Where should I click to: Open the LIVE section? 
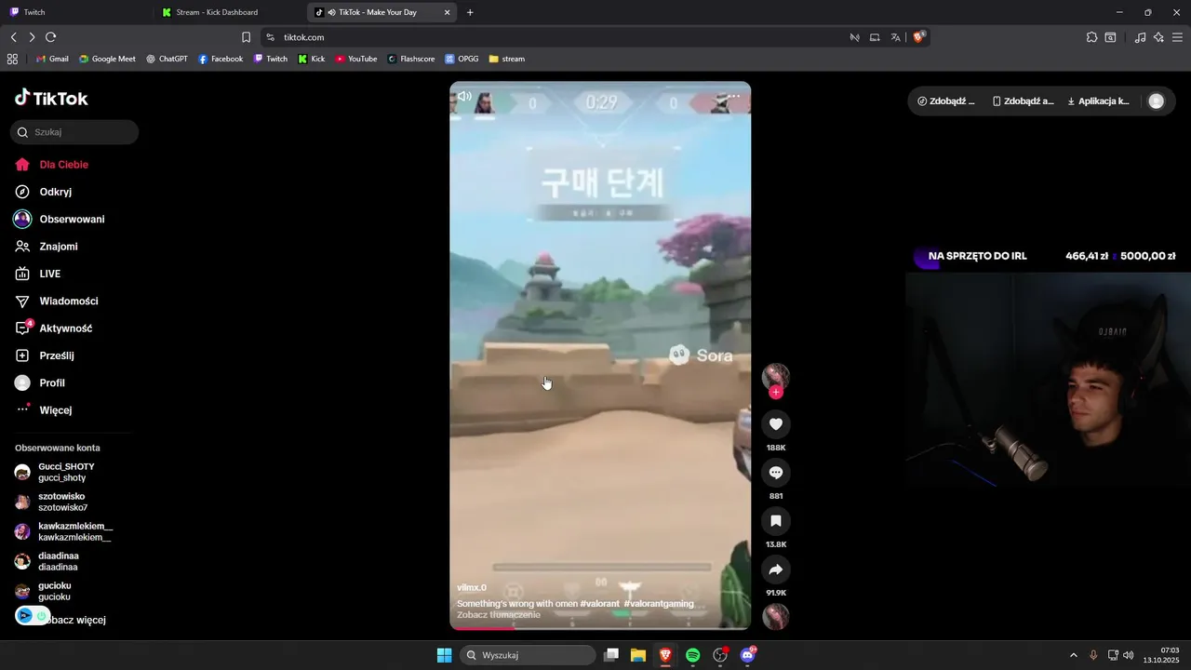(x=49, y=274)
